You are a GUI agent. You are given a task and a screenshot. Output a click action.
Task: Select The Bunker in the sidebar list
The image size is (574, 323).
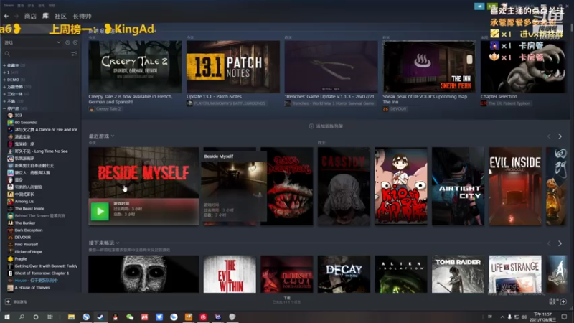coord(25,223)
